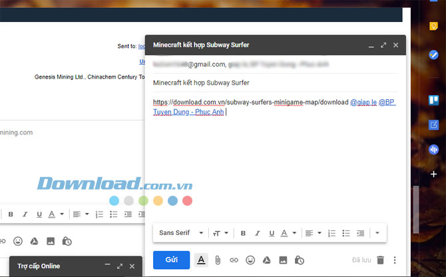This screenshot has width=446, height=277.
Task: Expand Minecraft compose window to full screen
Action: click(383, 45)
